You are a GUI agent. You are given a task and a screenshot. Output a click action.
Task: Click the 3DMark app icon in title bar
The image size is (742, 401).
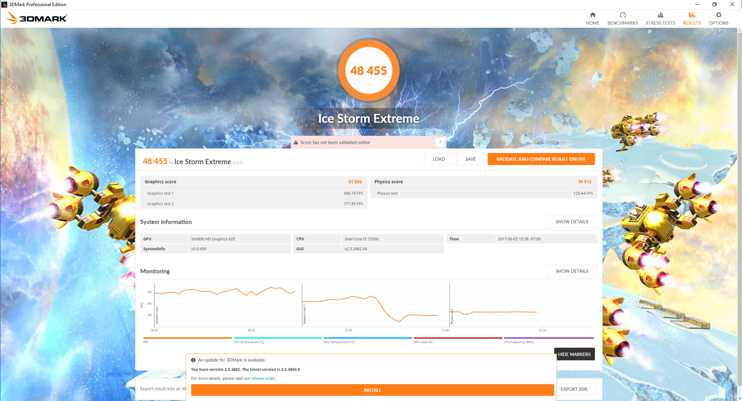click(x=4, y=5)
